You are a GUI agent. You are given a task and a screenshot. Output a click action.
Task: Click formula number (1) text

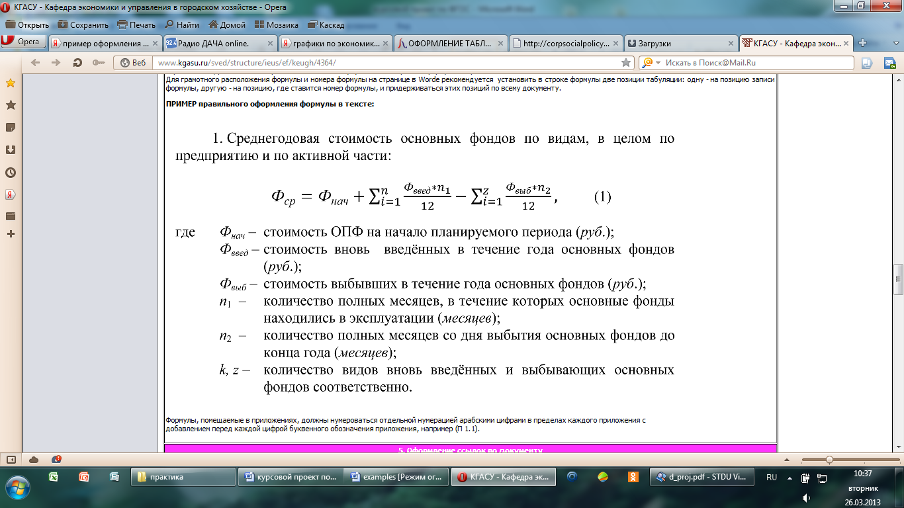tap(602, 197)
